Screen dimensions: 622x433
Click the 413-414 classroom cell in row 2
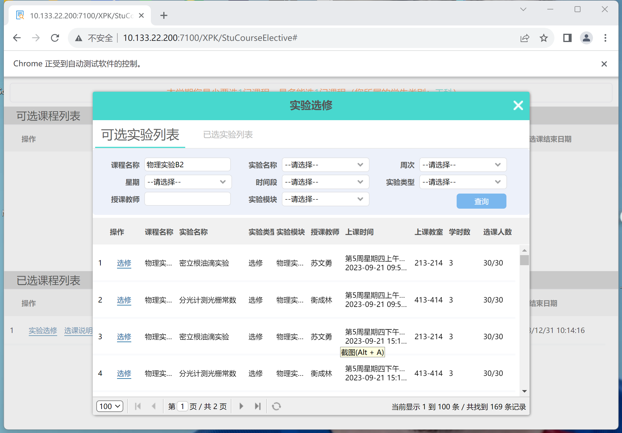pyautogui.click(x=428, y=300)
